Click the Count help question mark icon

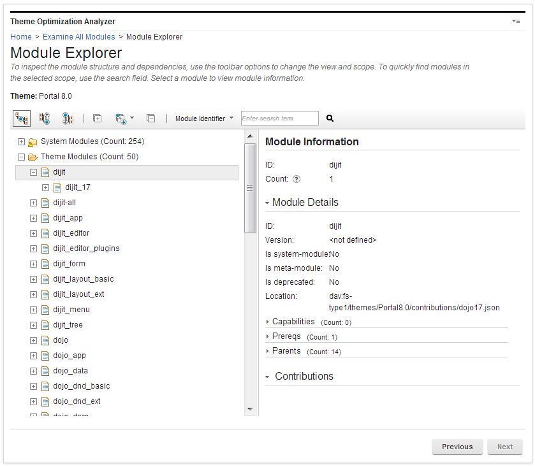click(x=298, y=179)
